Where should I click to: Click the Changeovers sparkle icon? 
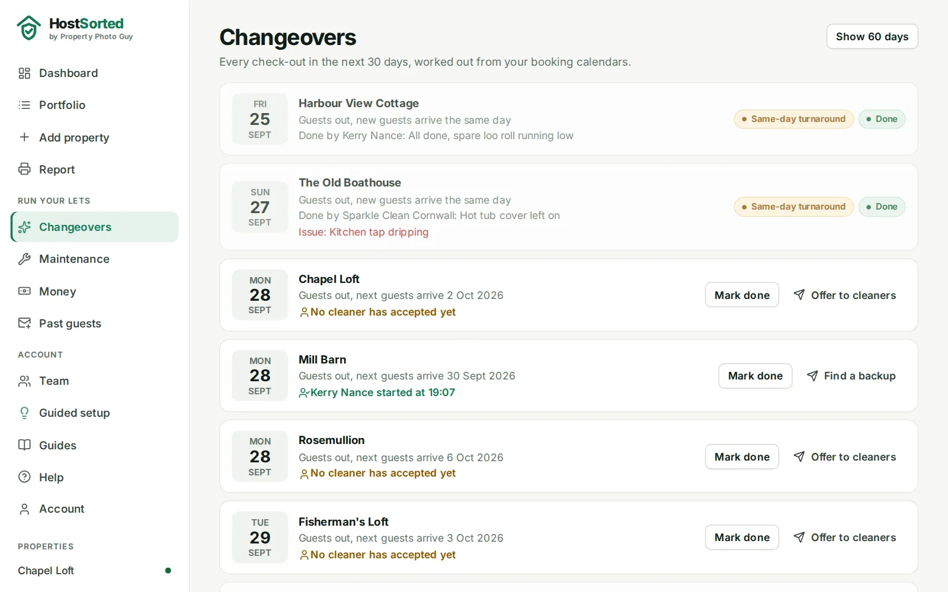click(24, 227)
